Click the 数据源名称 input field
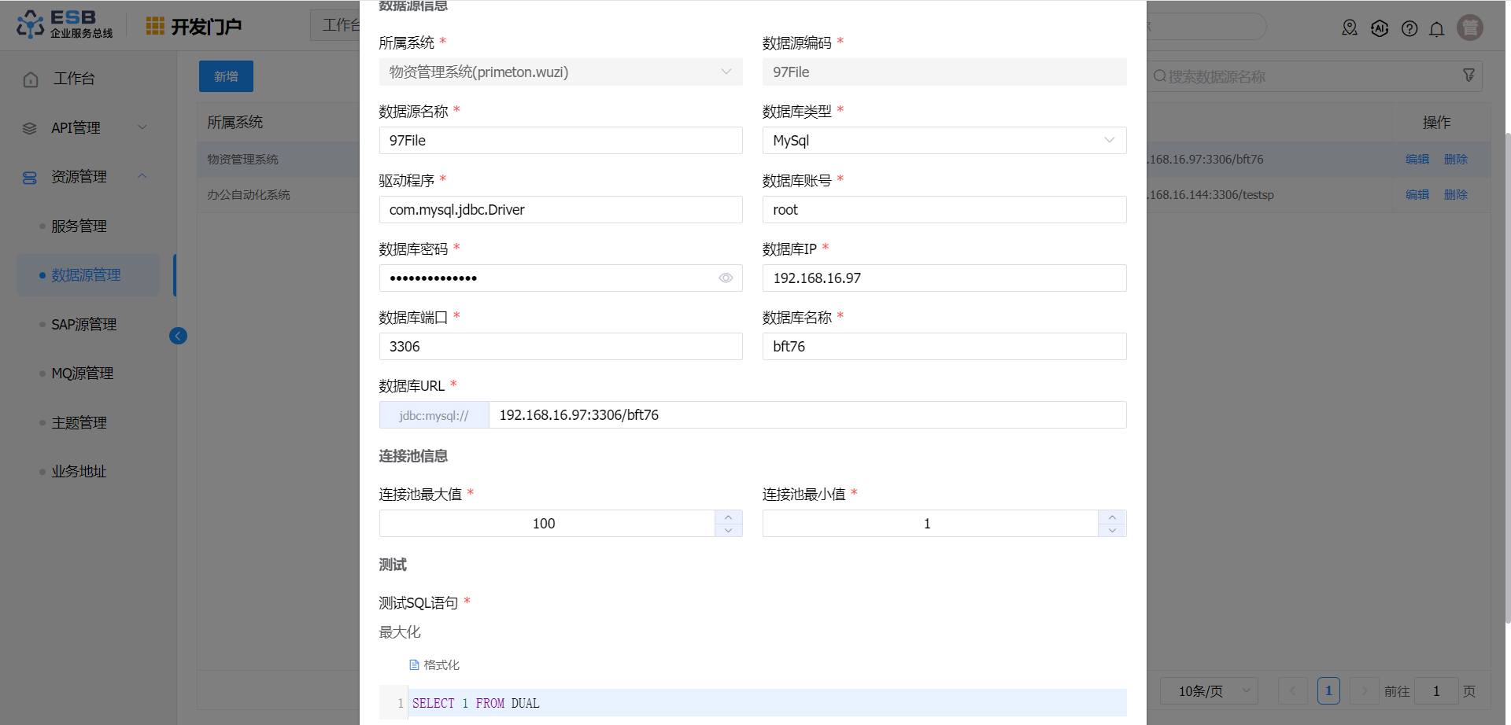The height and width of the screenshot is (725, 1511). [561, 141]
